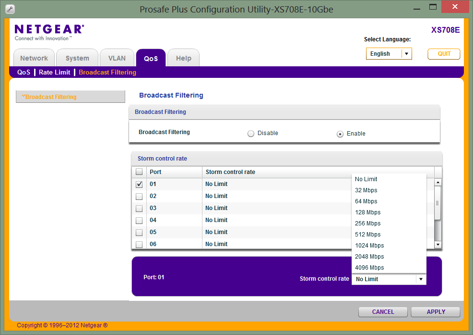
Task: Click the port number 03 cell
Action: coord(153,208)
